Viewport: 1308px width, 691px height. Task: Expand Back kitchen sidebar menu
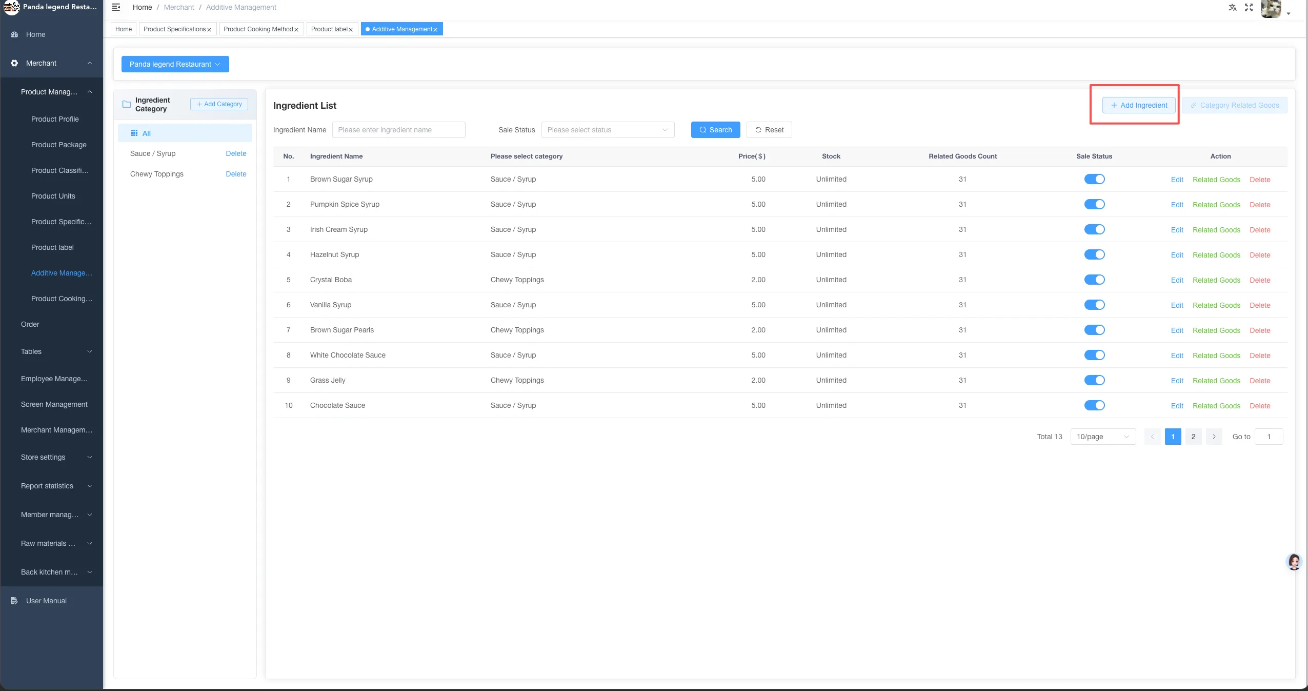(51, 572)
